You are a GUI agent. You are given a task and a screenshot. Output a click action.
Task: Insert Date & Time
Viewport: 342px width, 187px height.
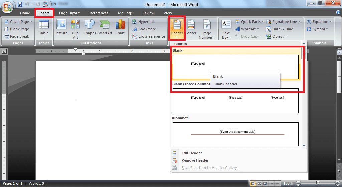pos(280,29)
